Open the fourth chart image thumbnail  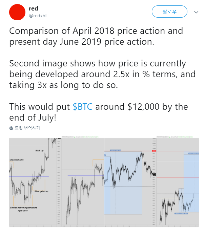click(x=178, y=182)
